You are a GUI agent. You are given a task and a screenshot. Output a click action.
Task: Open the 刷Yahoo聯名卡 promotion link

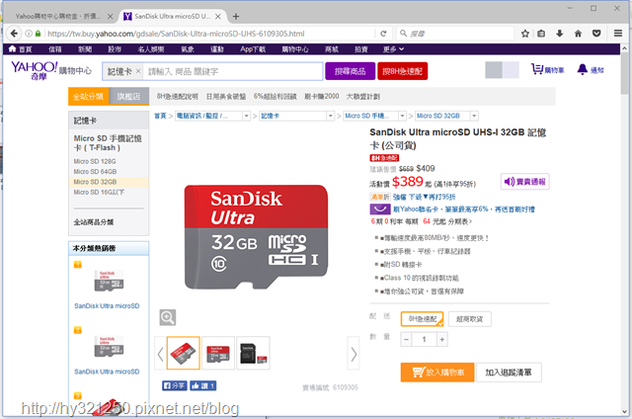[464, 209]
